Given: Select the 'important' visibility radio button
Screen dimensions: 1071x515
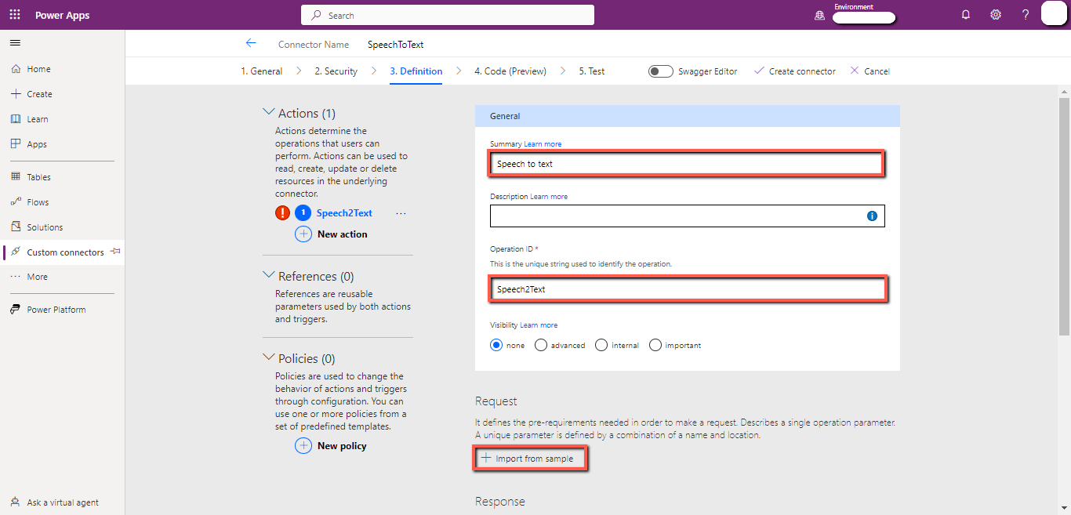Looking at the screenshot, I should pyautogui.click(x=655, y=345).
